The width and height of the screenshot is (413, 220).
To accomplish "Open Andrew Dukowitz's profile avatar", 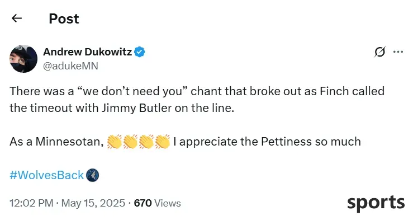I will [x=23, y=59].
